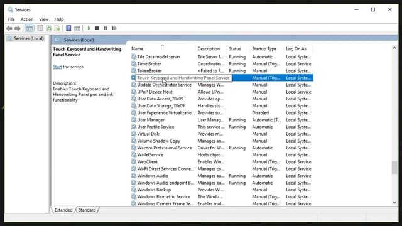The height and width of the screenshot is (226, 402).
Task: Open the Properties toolbar icon
Action: [x=40, y=28]
